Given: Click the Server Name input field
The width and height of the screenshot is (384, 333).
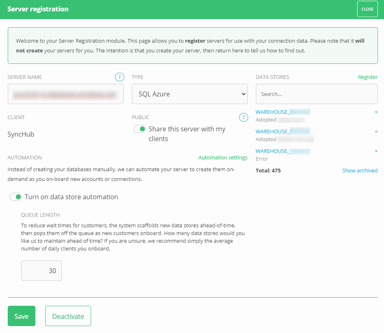Looking at the screenshot, I should (65, 94).
